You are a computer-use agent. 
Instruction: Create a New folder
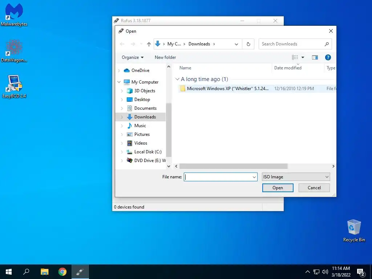pyautogui.click(x=165, y=57)
